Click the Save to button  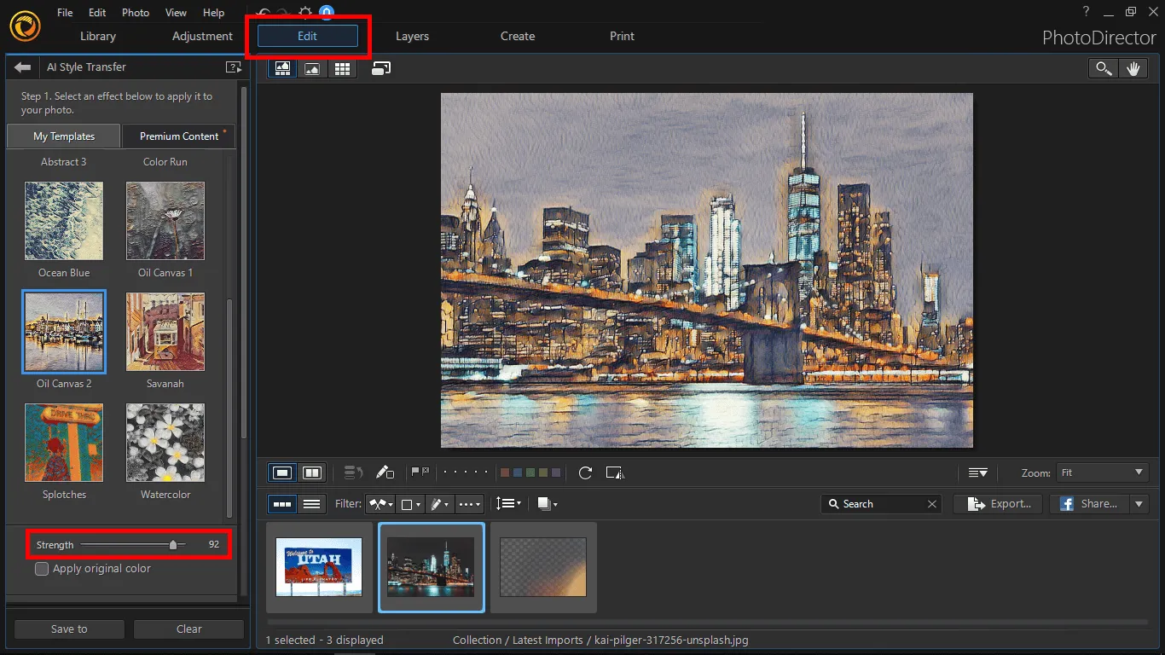tap(69, 629)
